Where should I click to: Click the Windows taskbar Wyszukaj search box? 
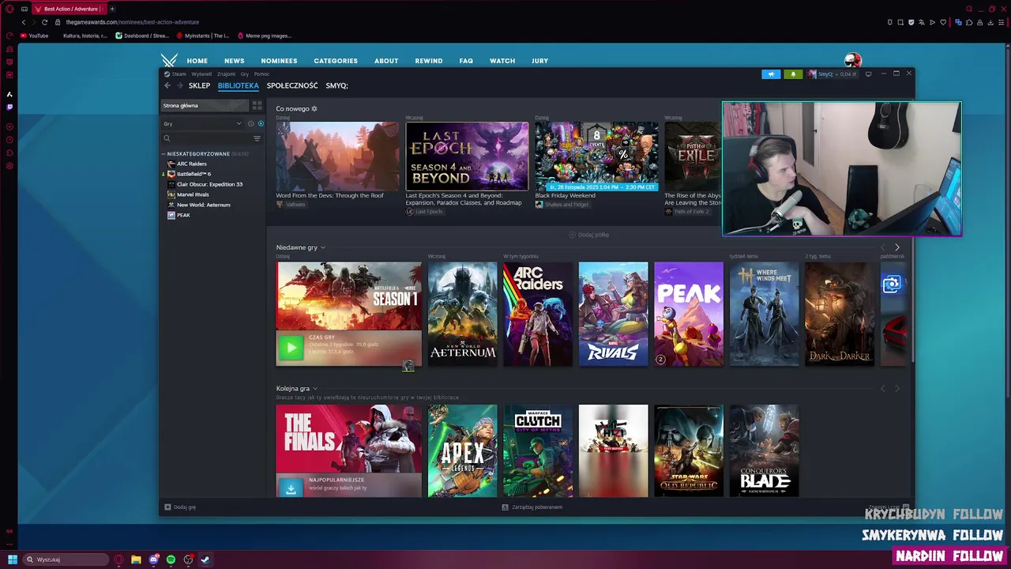(x=66, y=560)
